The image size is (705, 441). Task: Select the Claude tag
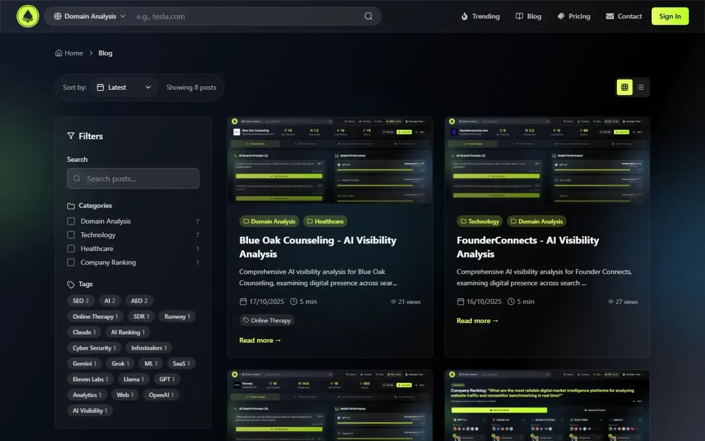(x=84, y=332)
